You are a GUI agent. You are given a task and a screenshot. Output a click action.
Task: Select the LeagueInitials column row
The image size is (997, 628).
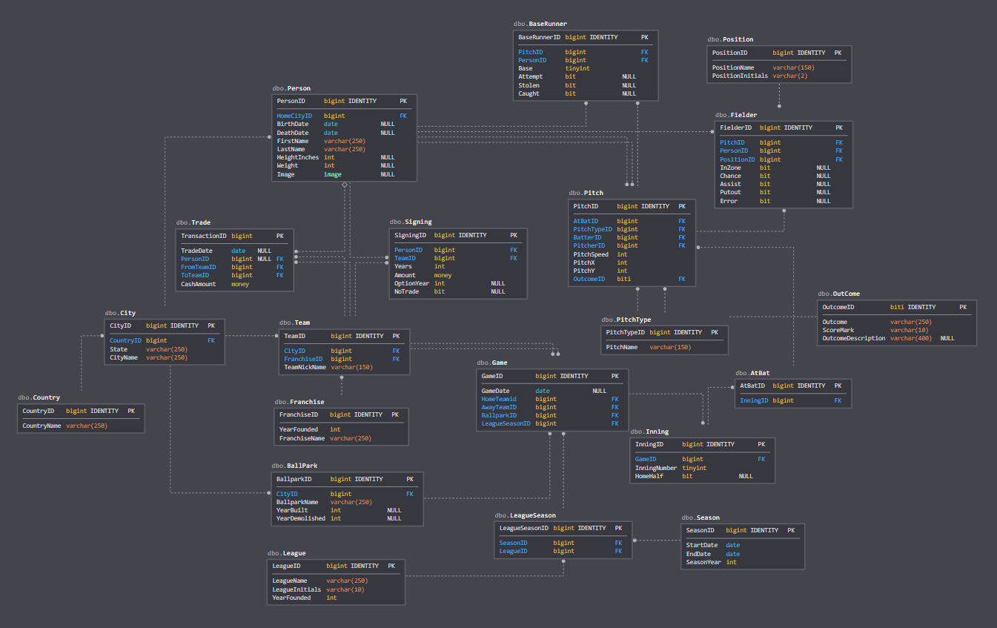[337, 589]
